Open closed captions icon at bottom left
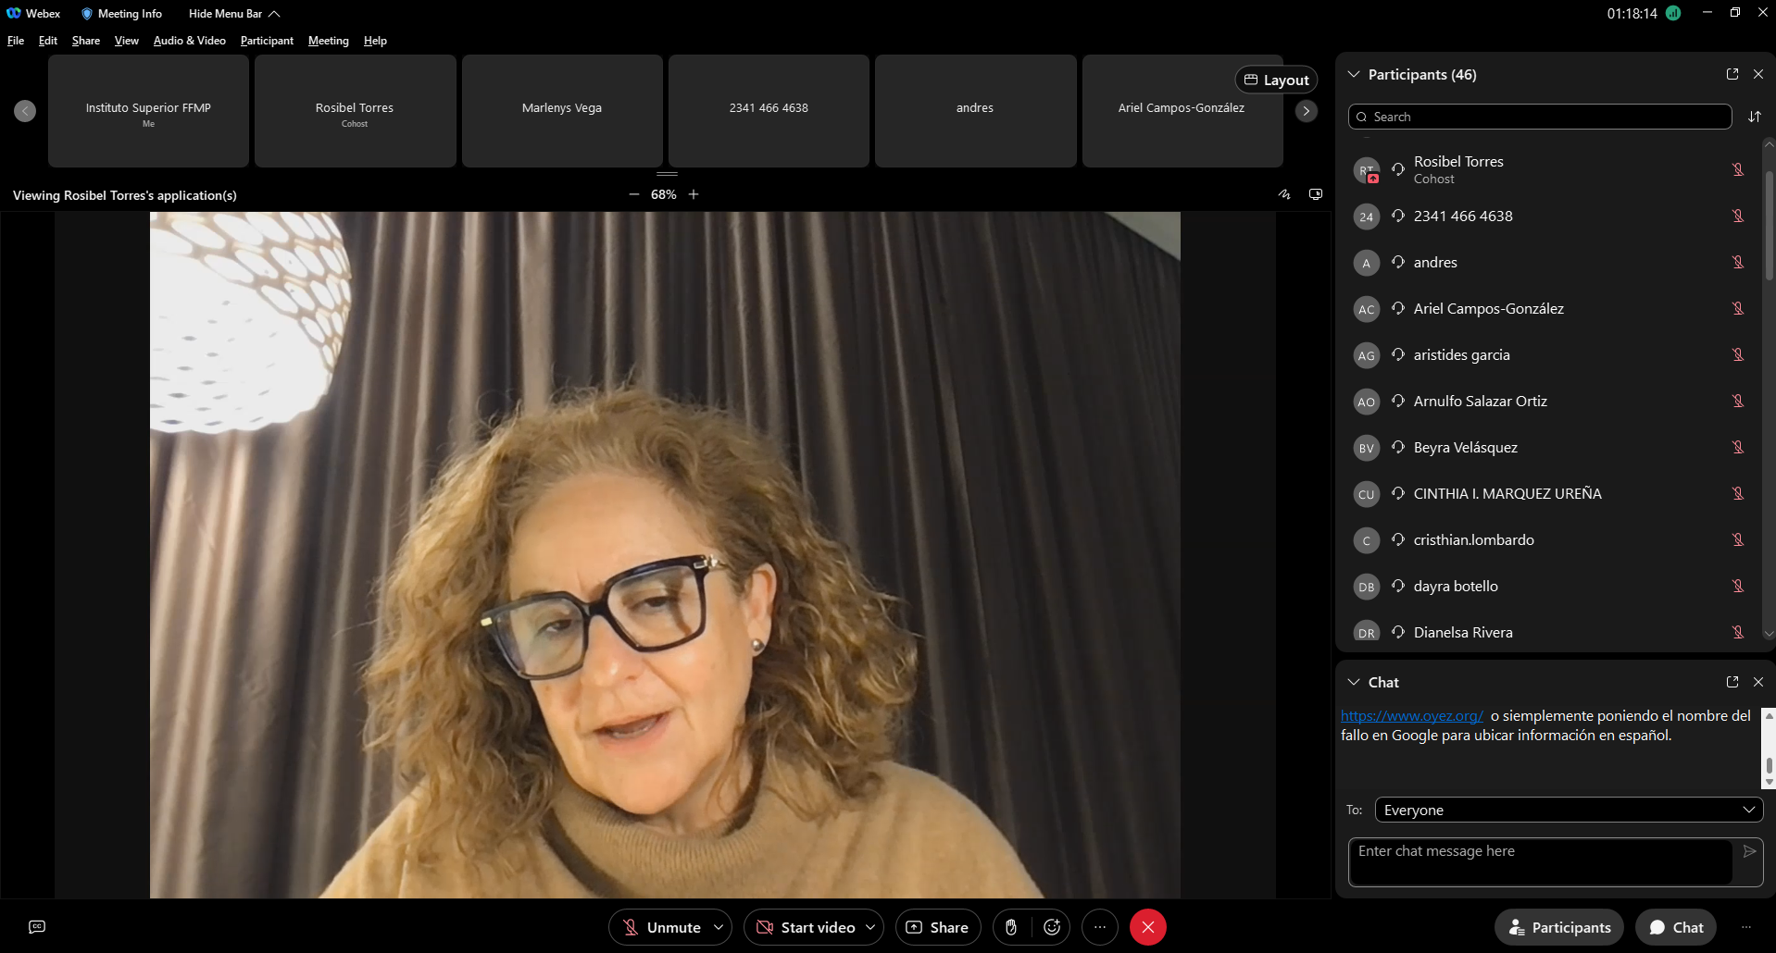This screenshot has width=1776, height=953. pos(37,927)
